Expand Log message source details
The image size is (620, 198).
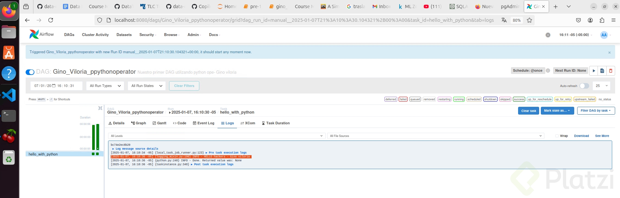pyautogui.click(x=135, y=149)
